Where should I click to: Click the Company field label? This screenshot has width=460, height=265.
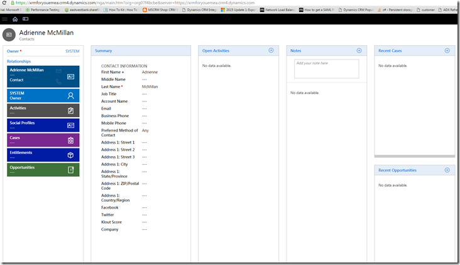[110, 230]
